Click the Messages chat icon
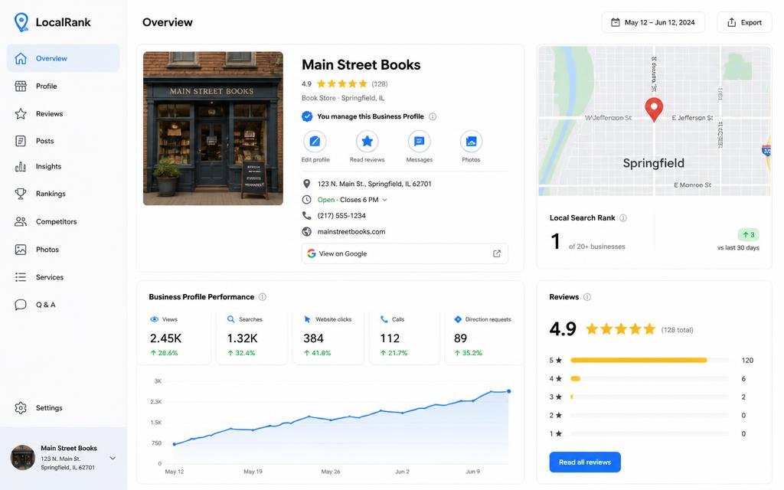 (419, 142)
